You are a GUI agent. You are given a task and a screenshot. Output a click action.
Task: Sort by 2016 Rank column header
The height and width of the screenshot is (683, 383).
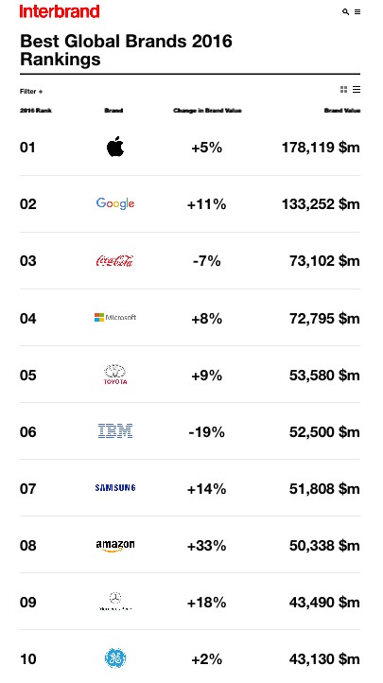click(36, 111)
